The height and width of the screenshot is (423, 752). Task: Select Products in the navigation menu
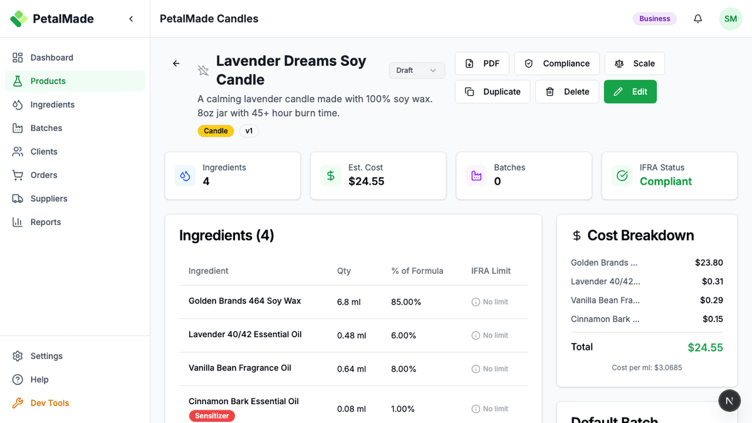coord(48,81)
